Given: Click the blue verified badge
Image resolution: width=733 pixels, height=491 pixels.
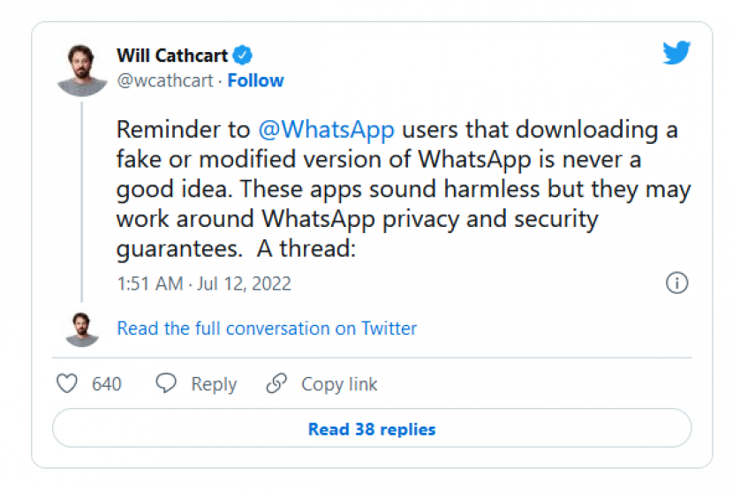Looking at the screenshot, I should point(243,56).
